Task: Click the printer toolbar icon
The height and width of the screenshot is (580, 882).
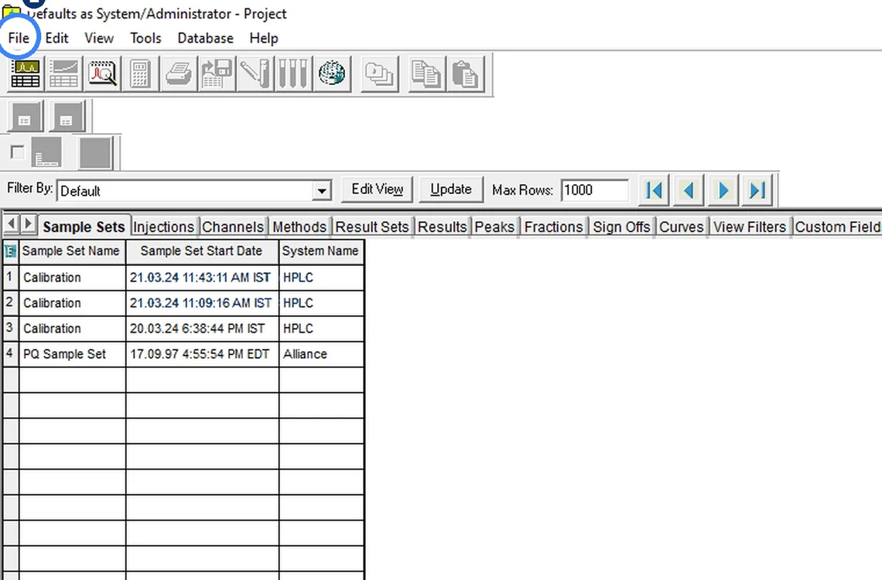Action: 179,73
